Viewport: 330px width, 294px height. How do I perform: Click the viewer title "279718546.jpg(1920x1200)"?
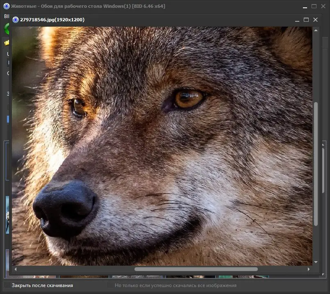click(52, 20)
